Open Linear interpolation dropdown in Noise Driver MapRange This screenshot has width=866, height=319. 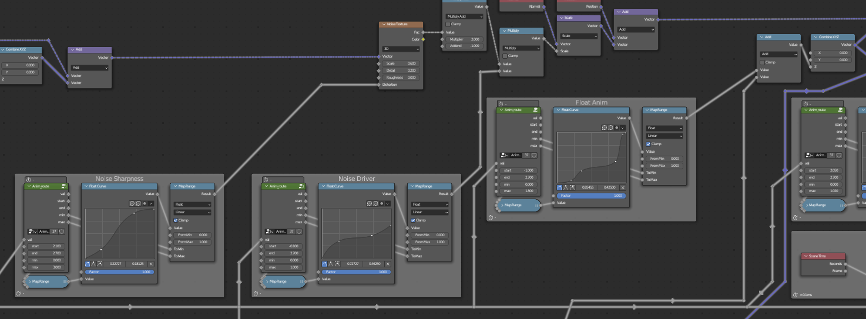pos(428,212)
